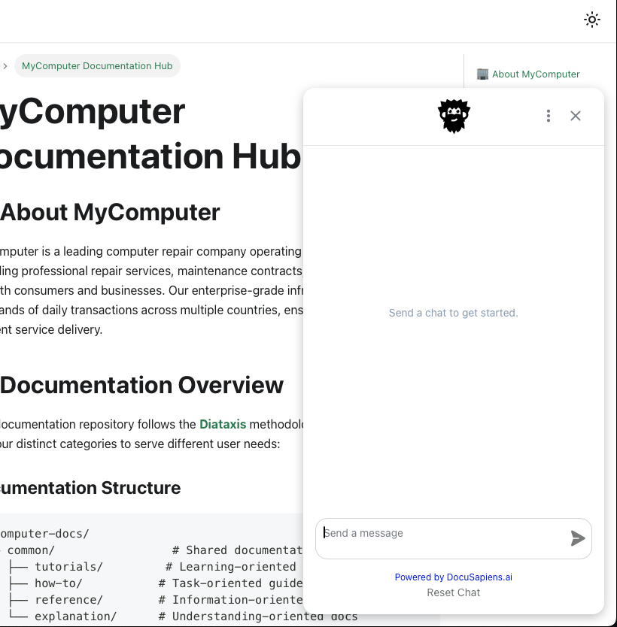Viewport: 617px width, 627px height.
Task: Click the About MyComputer article heading
Action: pyautogui.click(x=110, y=212)
